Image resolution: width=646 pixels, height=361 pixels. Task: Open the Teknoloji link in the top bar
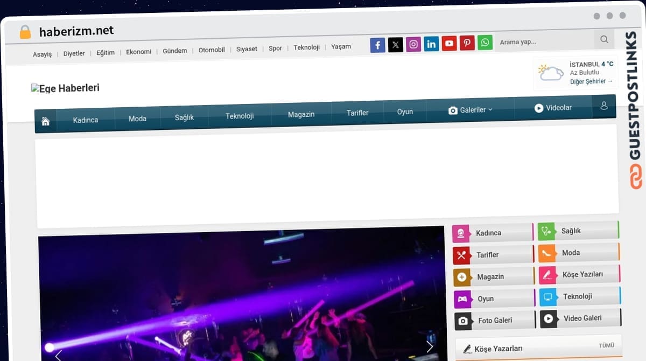(306, 47)
